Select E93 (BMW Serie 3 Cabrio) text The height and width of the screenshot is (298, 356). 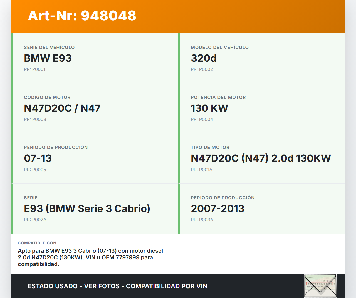click(87, 209)
